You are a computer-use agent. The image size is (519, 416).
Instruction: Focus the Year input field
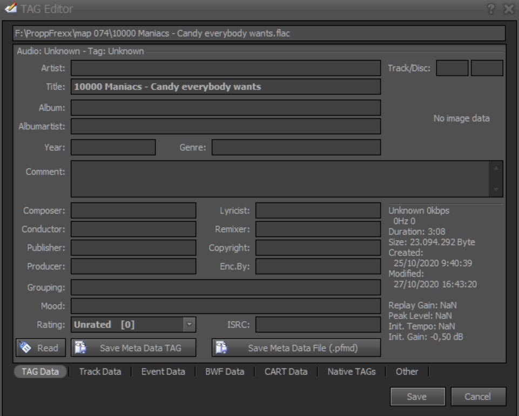point(113,147)
